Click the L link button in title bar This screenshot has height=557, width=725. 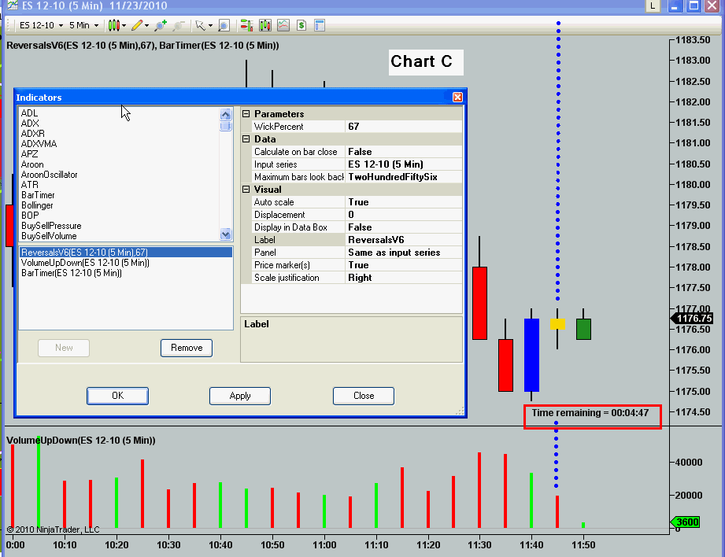pos(653,6)
